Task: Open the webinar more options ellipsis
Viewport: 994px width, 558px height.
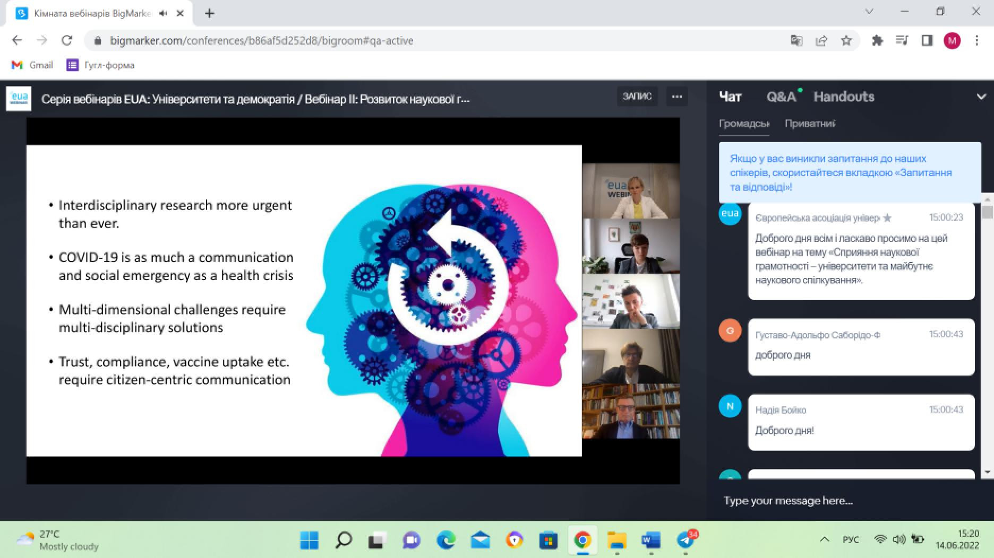Action: pos(677,96)
